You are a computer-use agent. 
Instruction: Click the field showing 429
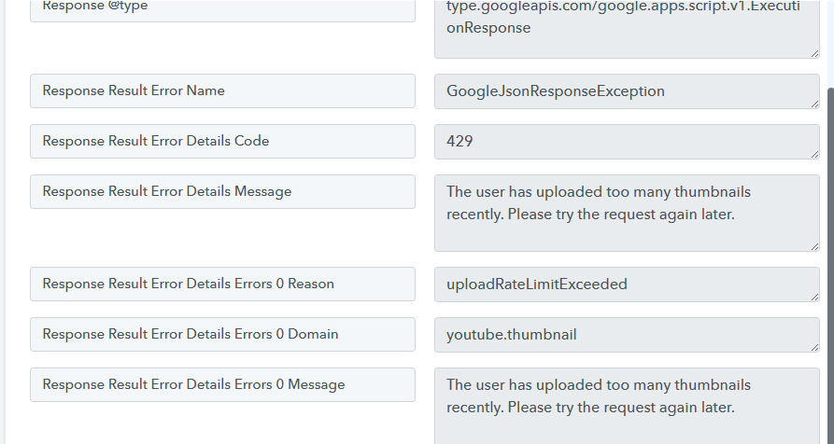(626, 142)
